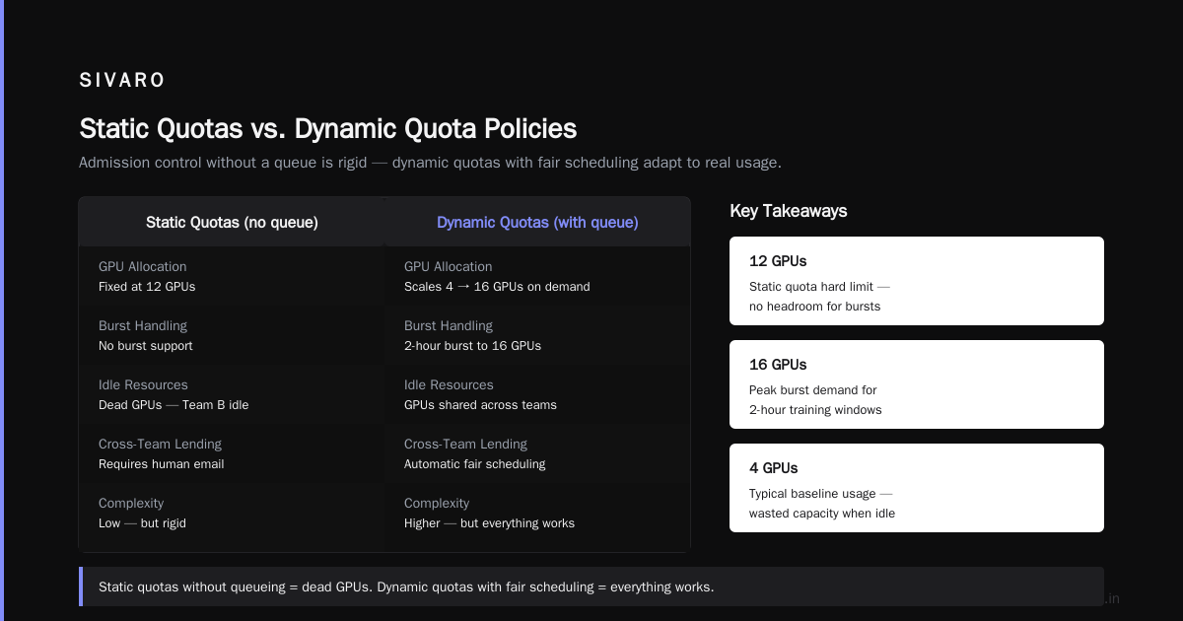Click 'Idle Resources' label in the Static column
The image size is (1183, 621).
[143, 385]
